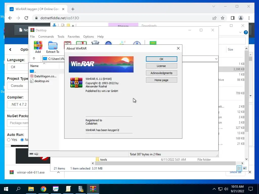The height and width of the screenshot is (194, 259).
Task: Click the disk drive icon in WinRAR status bar
Action: 31,154
